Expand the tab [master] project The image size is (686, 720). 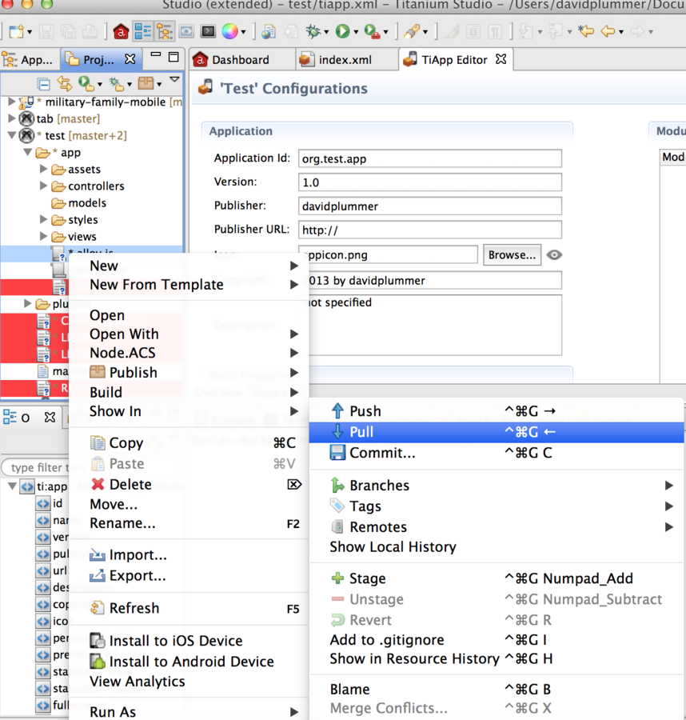[x=12, y=118]
